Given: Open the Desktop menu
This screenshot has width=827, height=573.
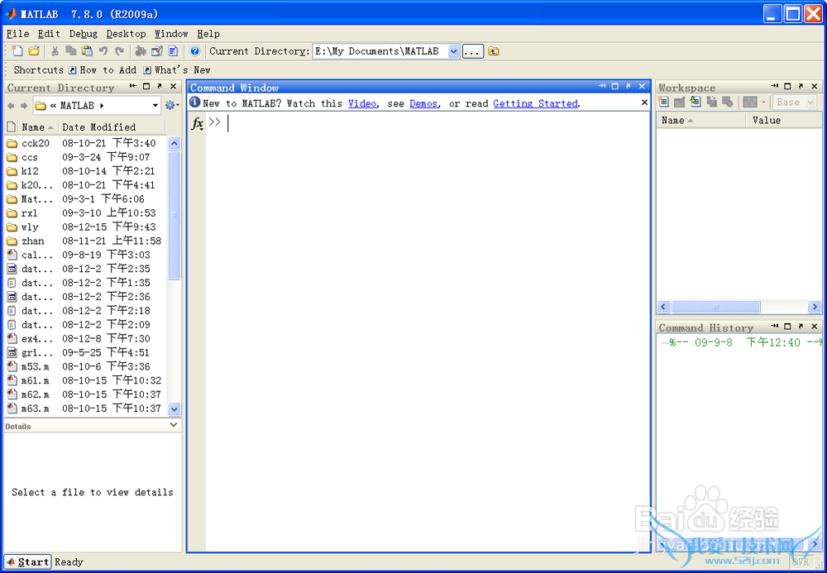Looking at the screenshot, I should tap(126, 34).
